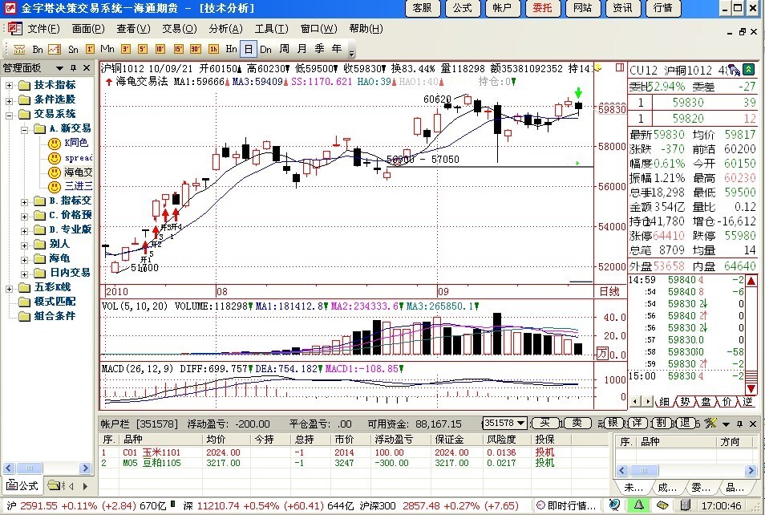Screen dimensions: 765x515
Task: Select the 三进三 smiley formula item
Action: coord(71,186)
